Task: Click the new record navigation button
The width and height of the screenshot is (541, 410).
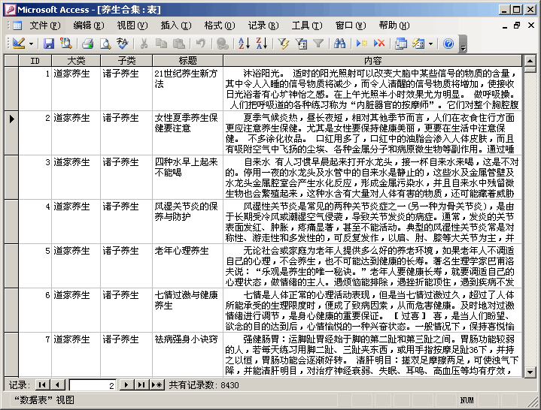Action: [157, 385]
